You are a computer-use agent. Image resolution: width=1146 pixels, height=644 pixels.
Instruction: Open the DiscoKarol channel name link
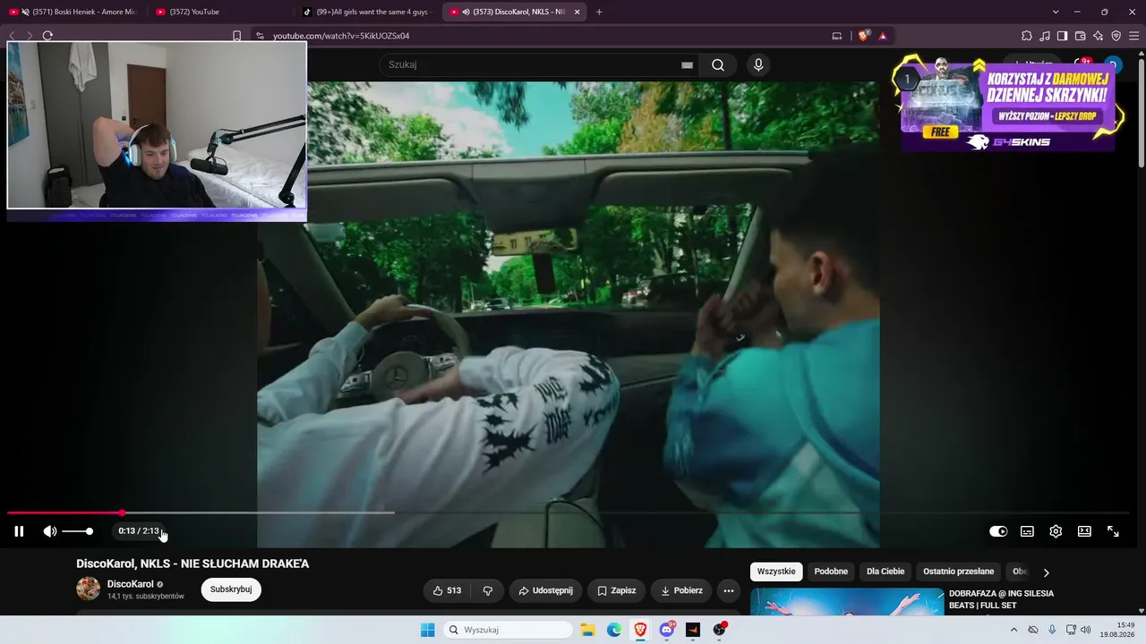[131, 584]
